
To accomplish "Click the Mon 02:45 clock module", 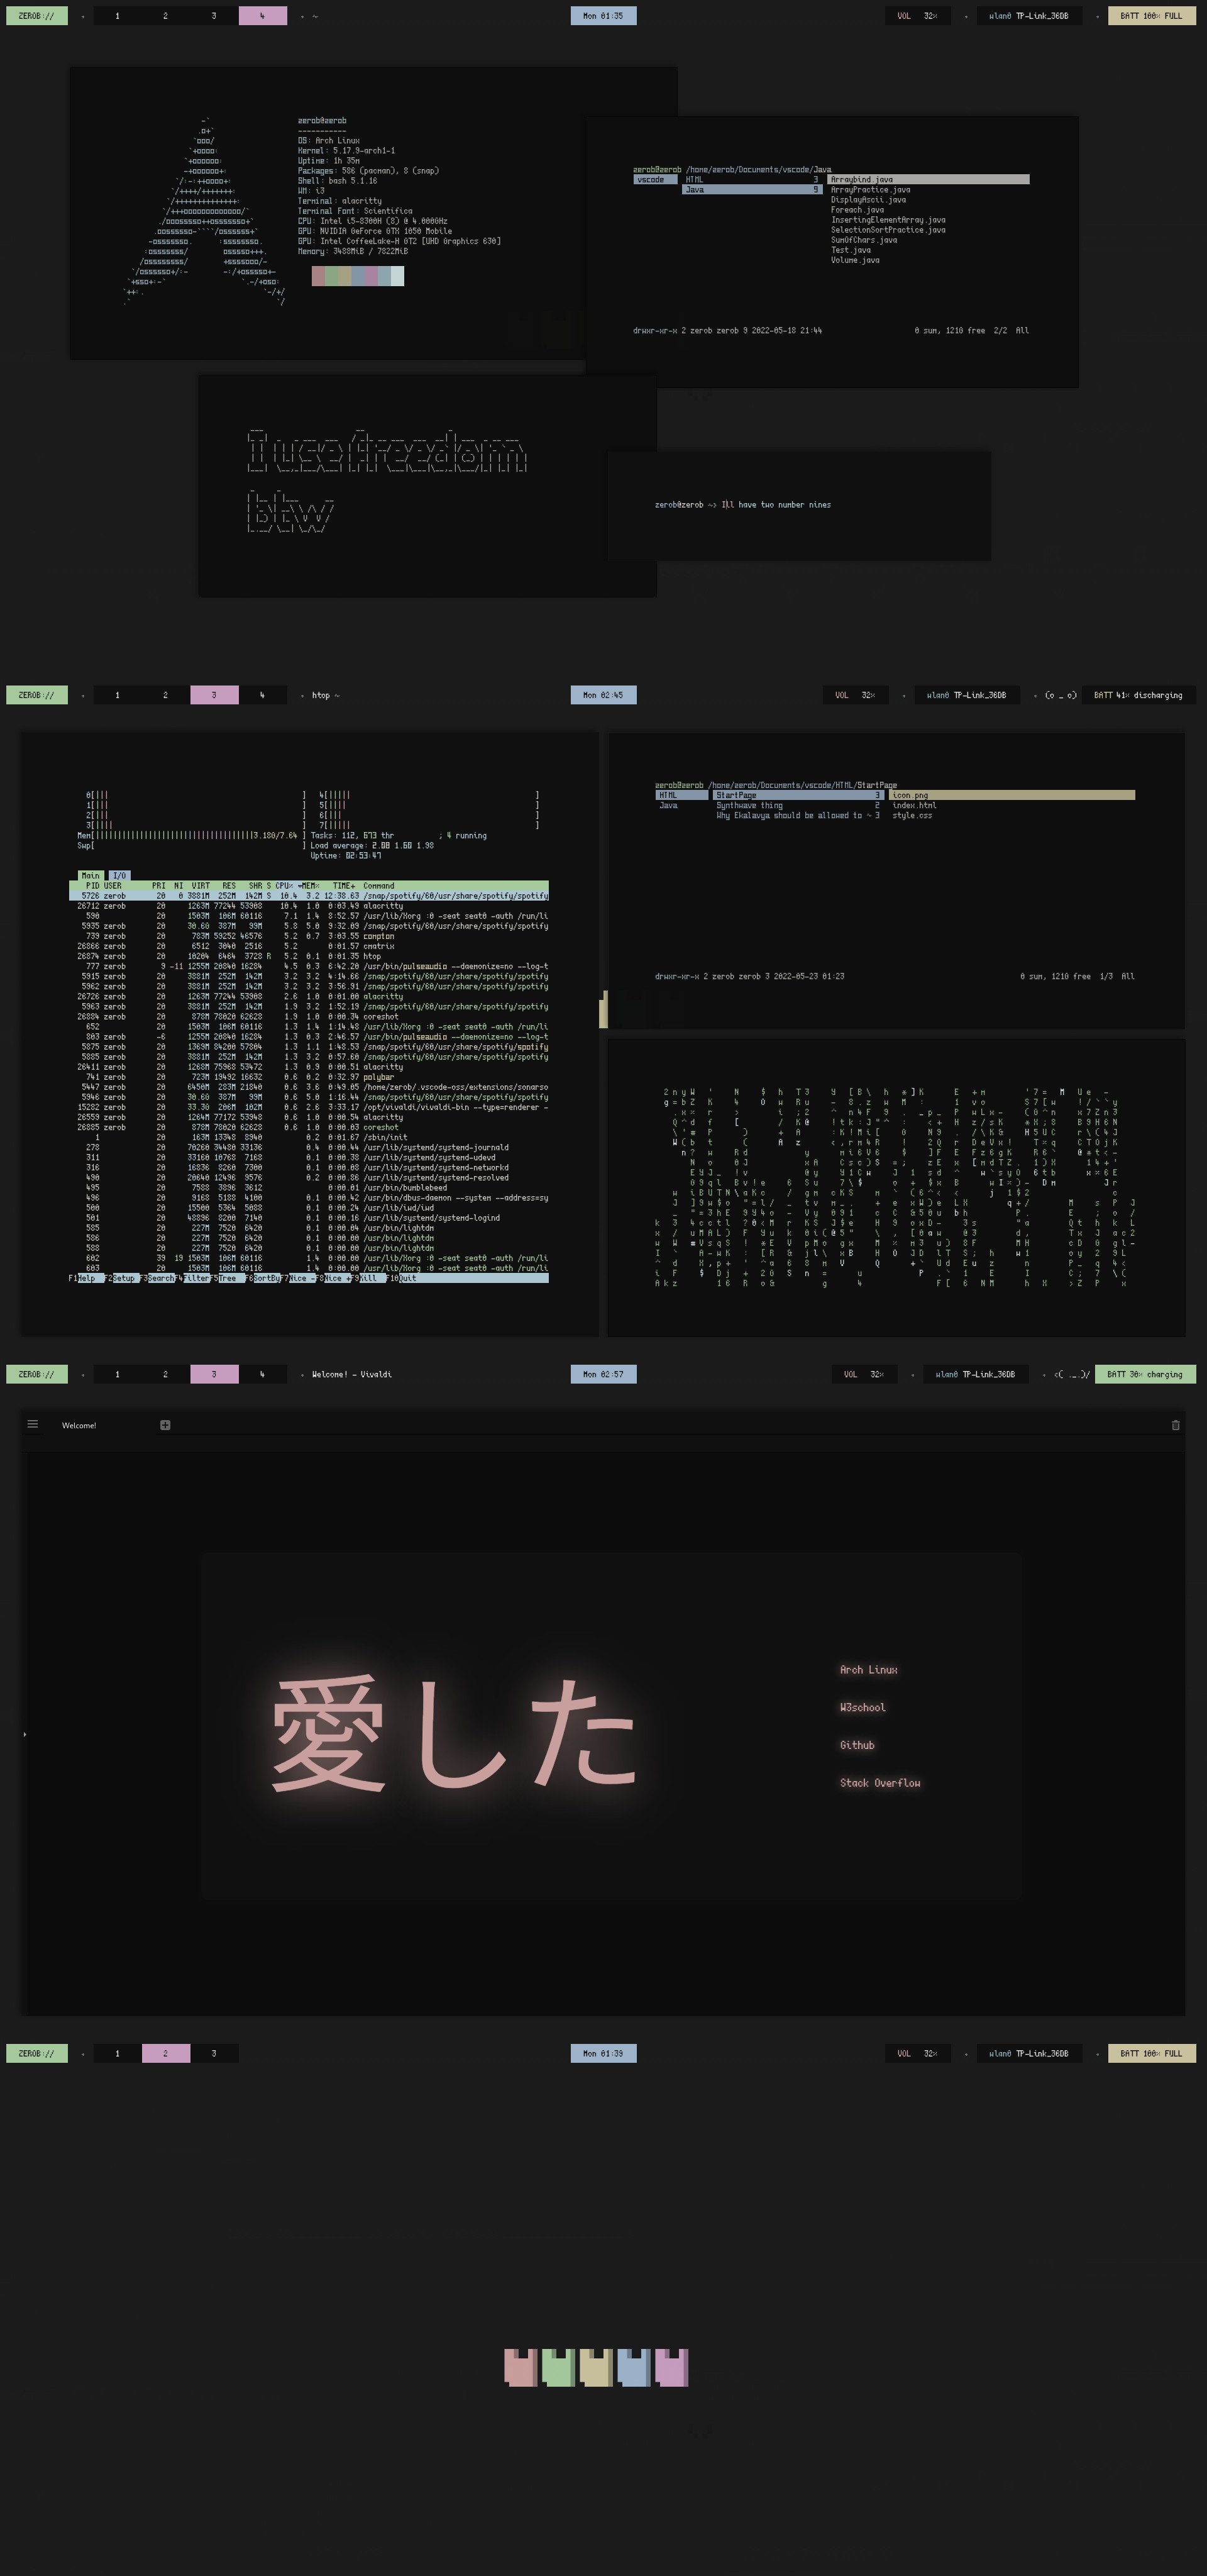I will point(602,695).
